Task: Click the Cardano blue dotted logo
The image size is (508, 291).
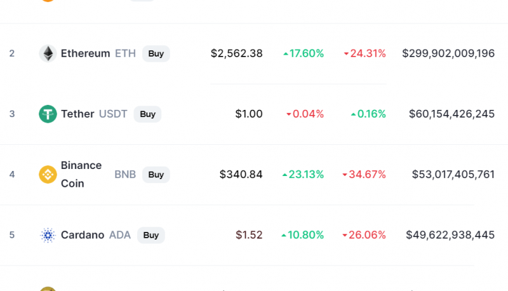Action: click(x=48, y=235)
